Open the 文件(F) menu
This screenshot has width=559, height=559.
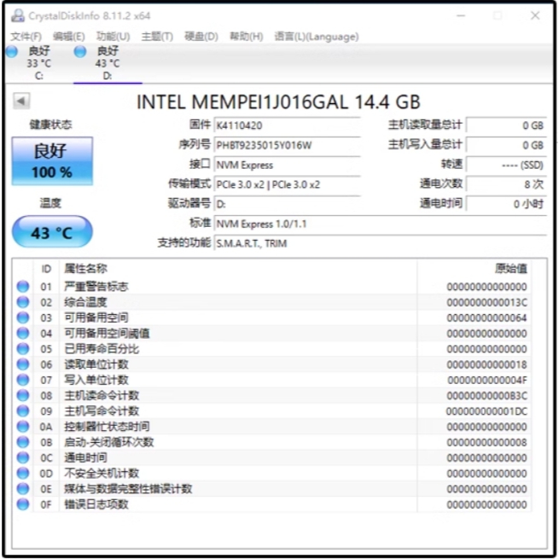[x=26, y=37]
